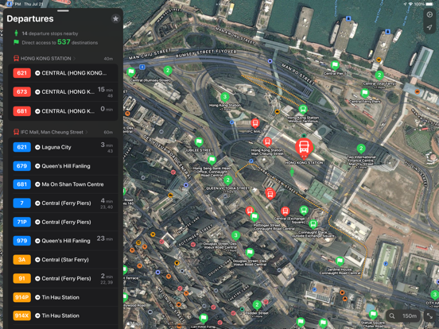Open route 979 Queen's Hill Fanling
The width and height of the screenshot is (439, 329).
pos(63,241)
